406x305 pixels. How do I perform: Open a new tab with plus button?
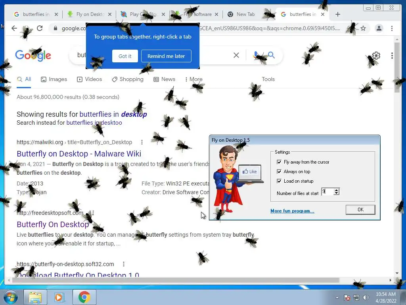tap(338, 14)
